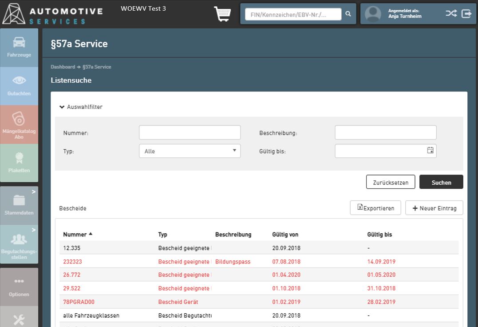
Task: Click the shuffle/switch account icon
Action: [x=451, y=14]
